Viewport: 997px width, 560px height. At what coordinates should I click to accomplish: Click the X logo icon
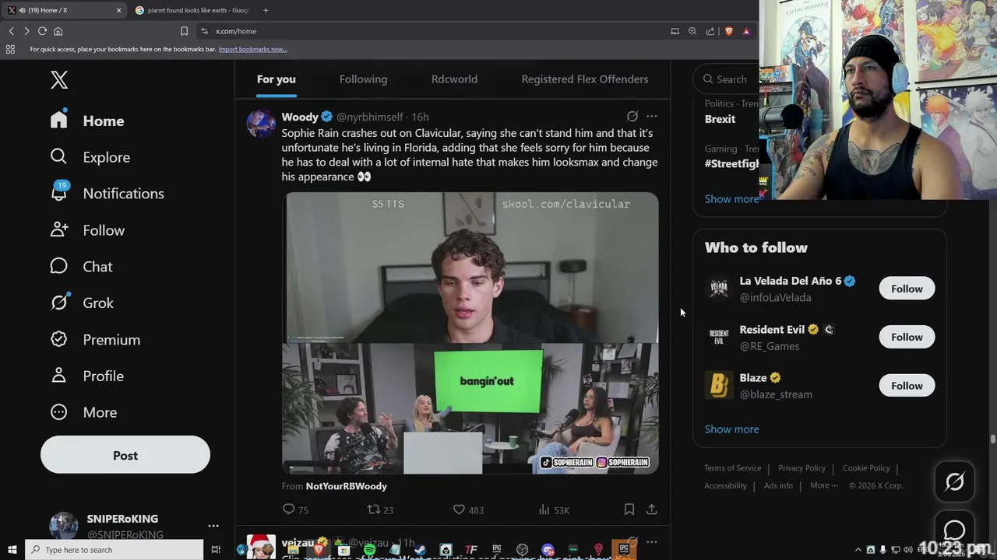click(59, 79)
